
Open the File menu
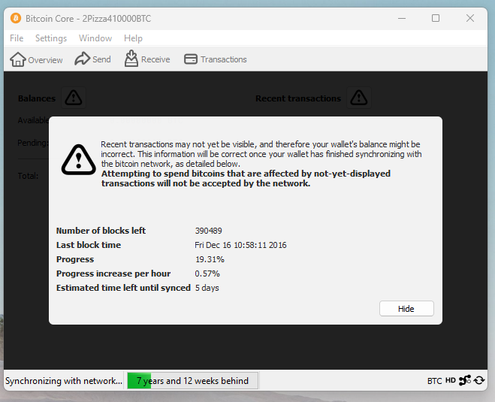[17, 38]
